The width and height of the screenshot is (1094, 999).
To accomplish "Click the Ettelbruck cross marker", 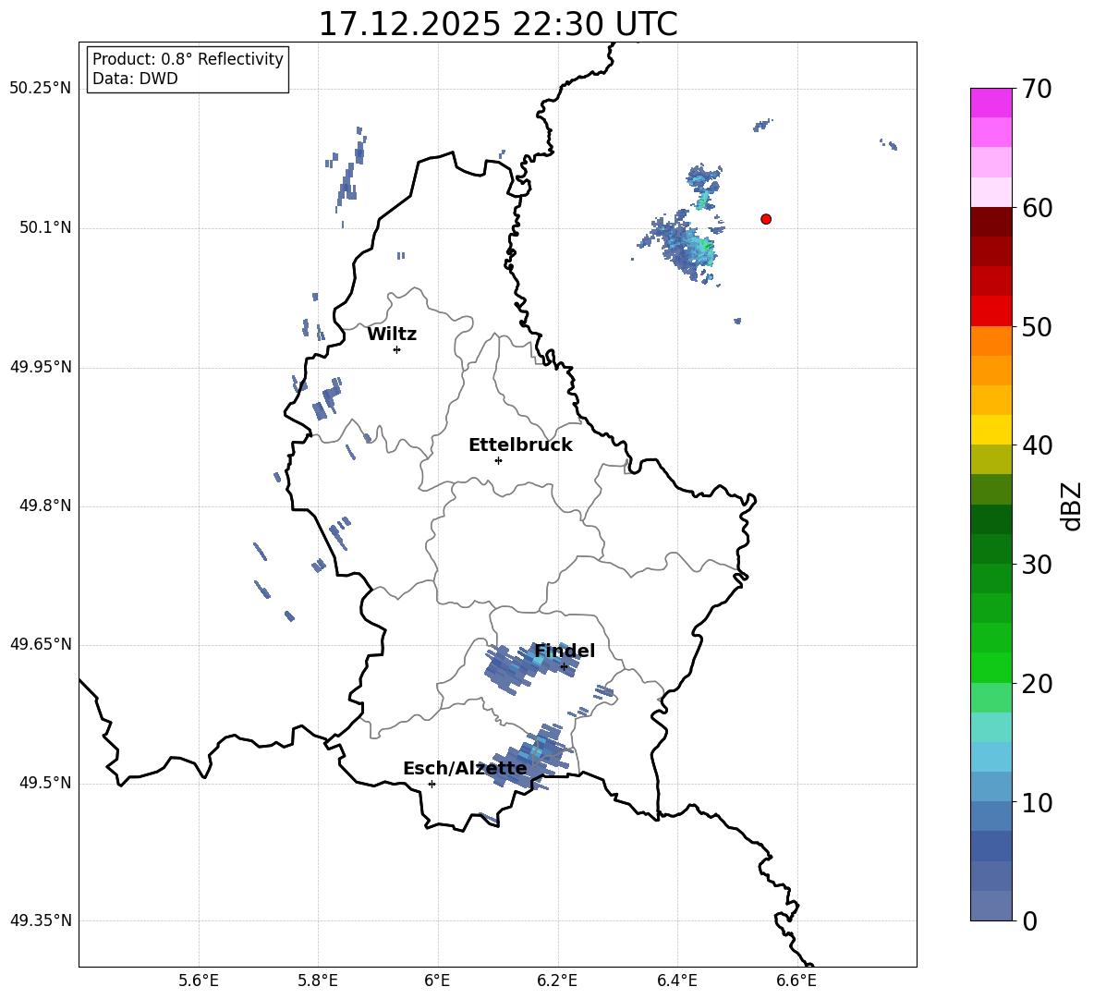I will 498,460.
